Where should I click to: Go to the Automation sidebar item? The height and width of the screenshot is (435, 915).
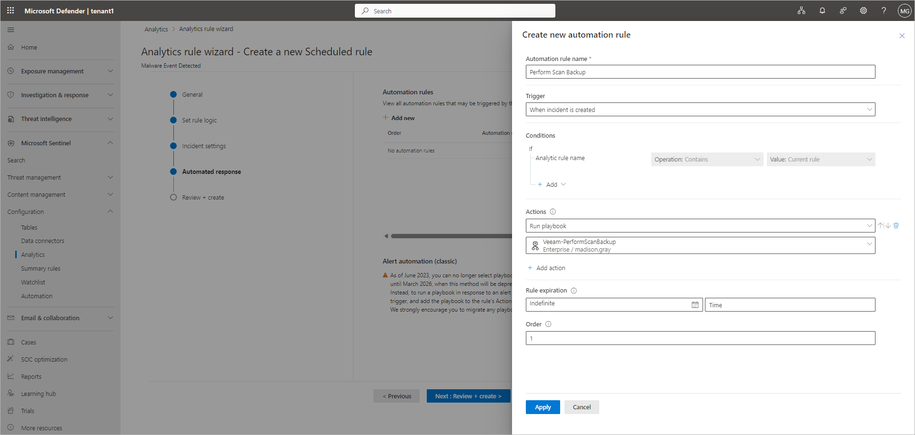point(37,296)
